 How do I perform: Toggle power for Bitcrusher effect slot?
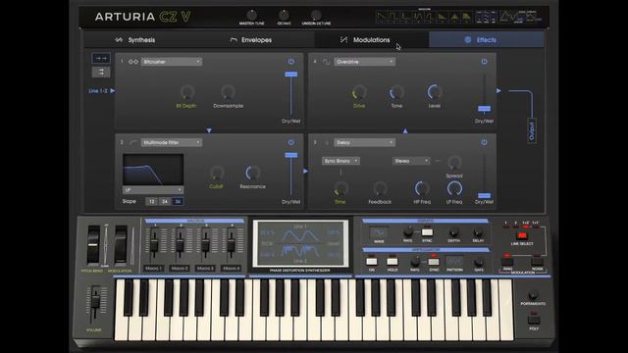291,61
